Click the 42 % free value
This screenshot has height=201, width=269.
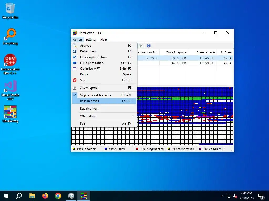[x=227, y=63]
